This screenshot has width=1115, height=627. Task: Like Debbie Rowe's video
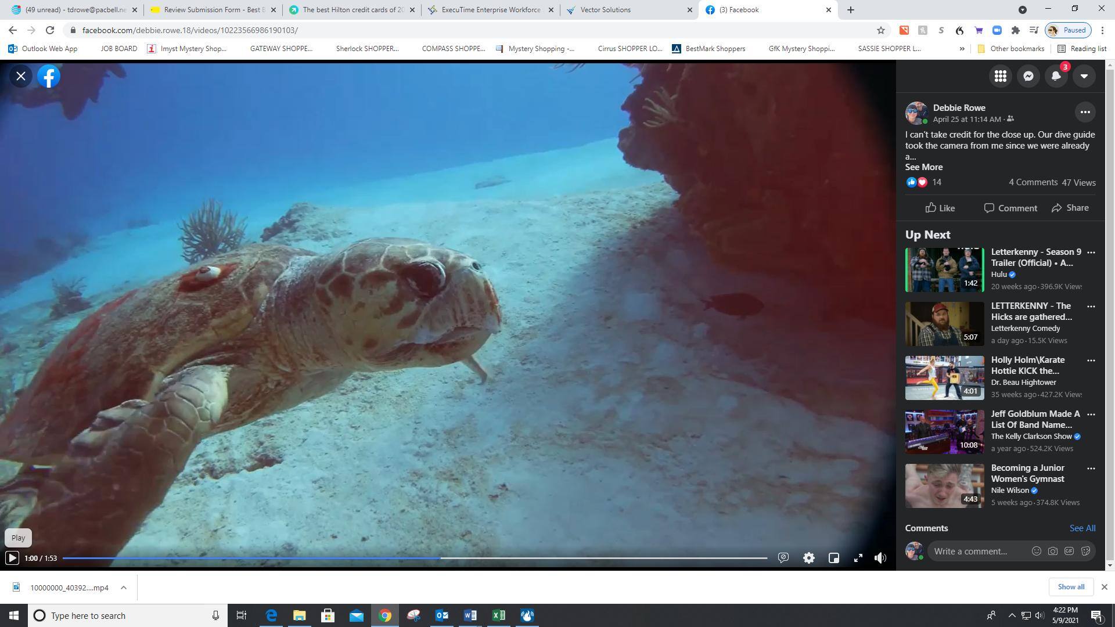pos(940,208)
